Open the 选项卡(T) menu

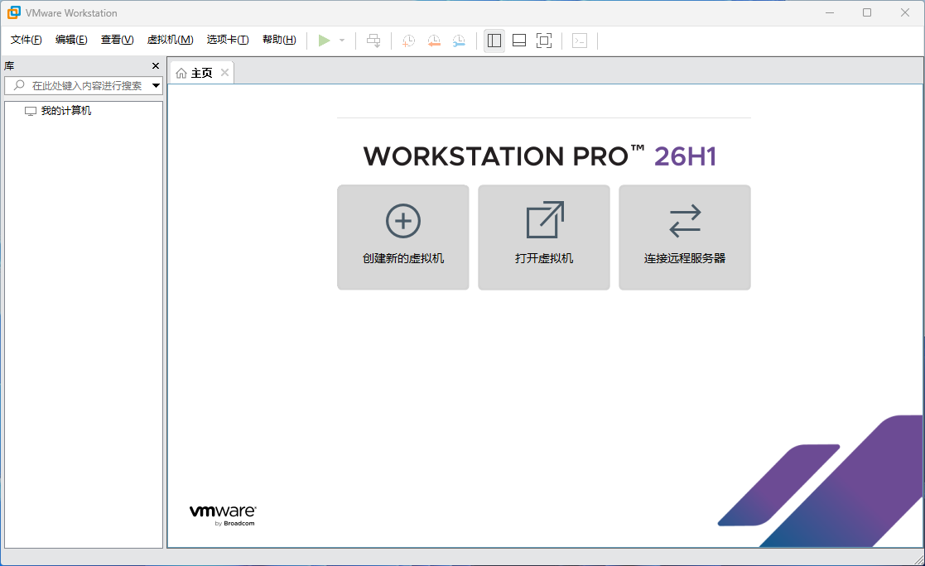tap(228, 40)
